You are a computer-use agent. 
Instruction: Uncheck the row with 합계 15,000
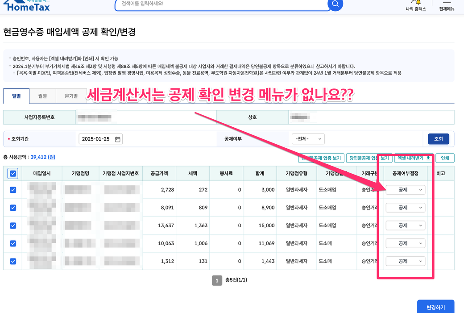[x=13, y=225]
